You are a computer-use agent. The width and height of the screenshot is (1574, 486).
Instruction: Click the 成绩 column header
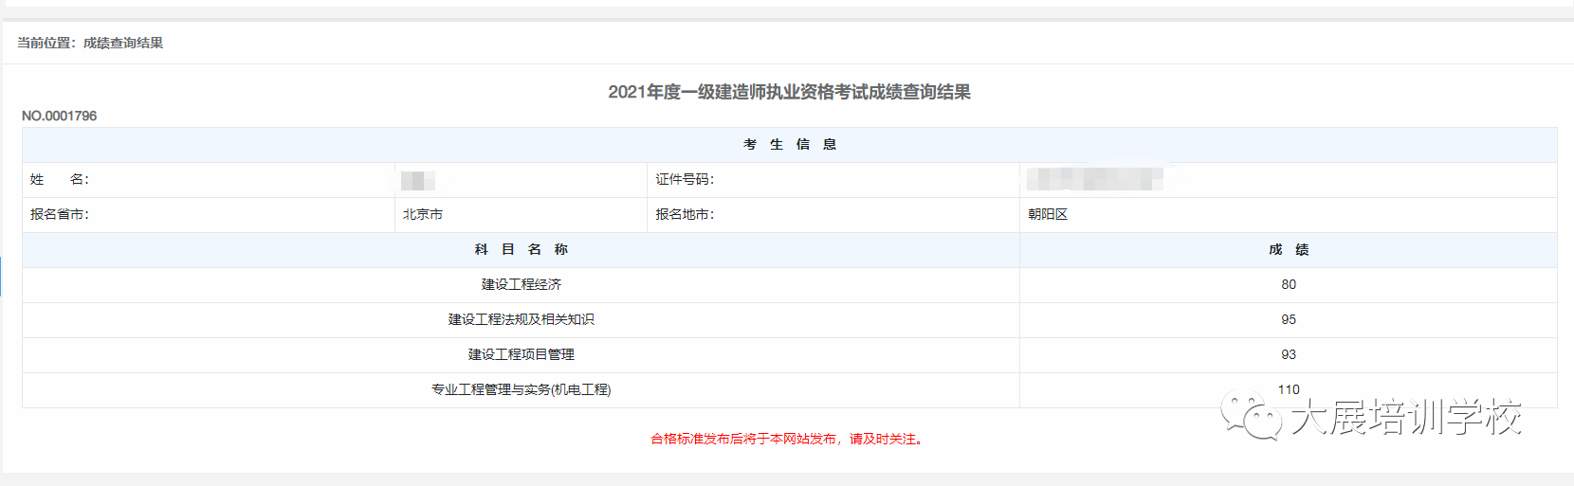(1288, 249)
